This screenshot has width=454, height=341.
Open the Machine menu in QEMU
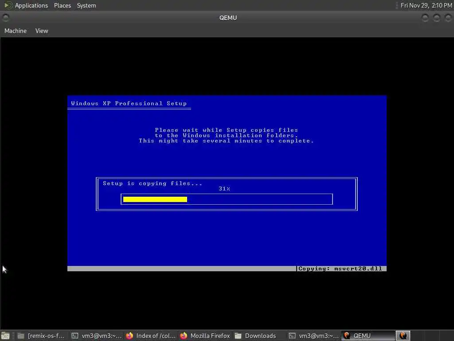coord(16,31)
